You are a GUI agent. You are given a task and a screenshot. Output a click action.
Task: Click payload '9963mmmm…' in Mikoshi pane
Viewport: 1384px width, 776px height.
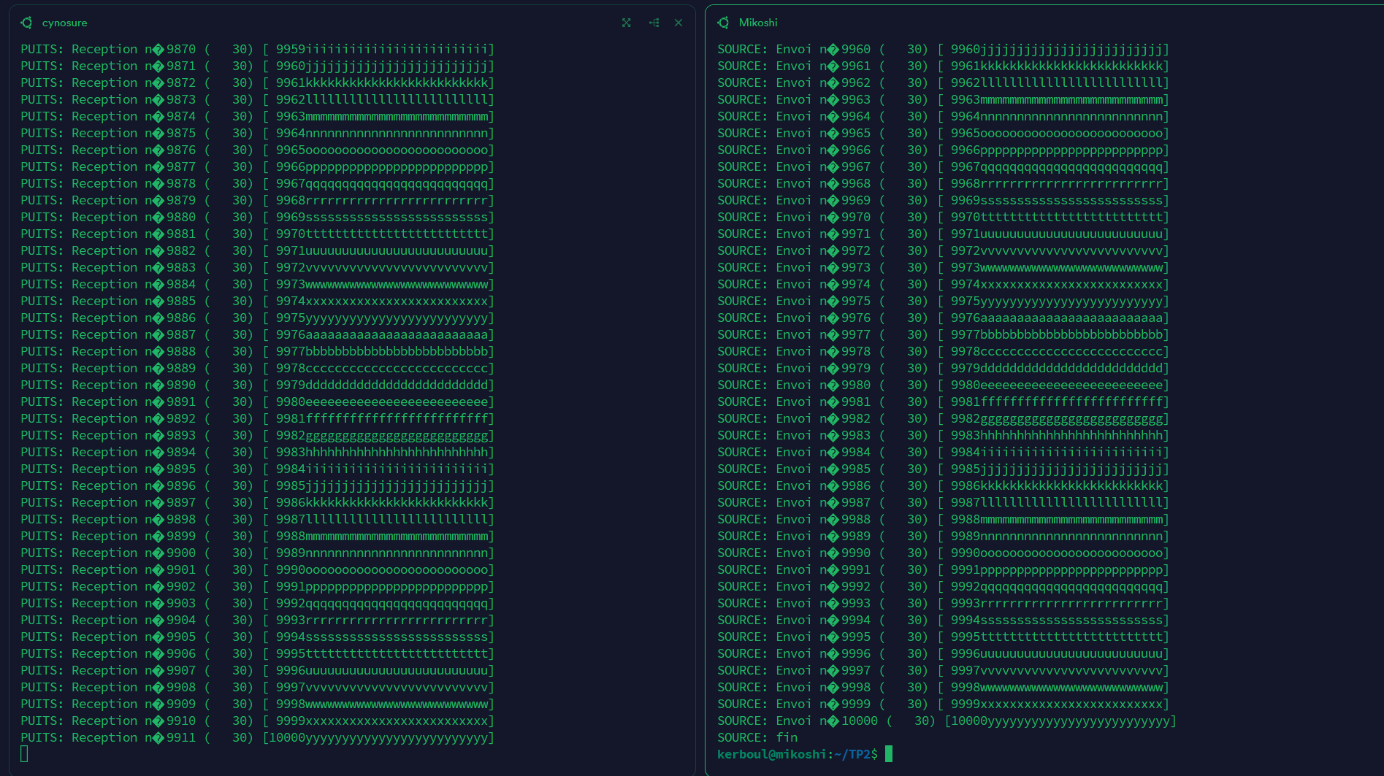pos(1057,99)
